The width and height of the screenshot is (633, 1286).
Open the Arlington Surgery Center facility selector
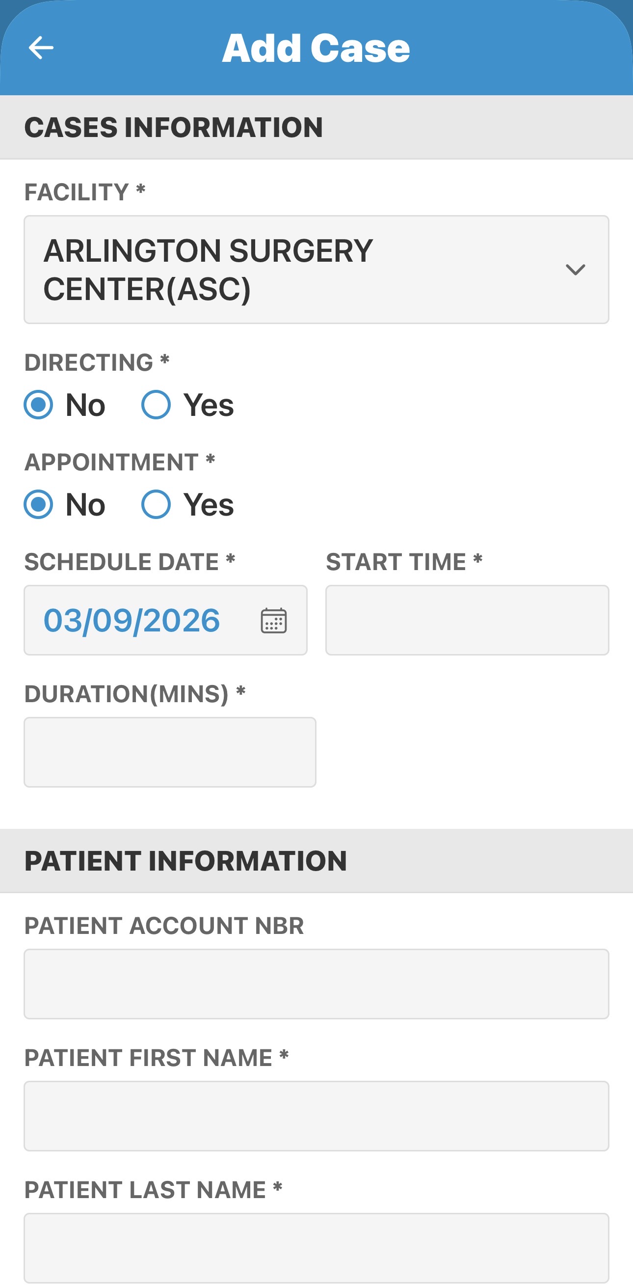[x=299, y=270]
